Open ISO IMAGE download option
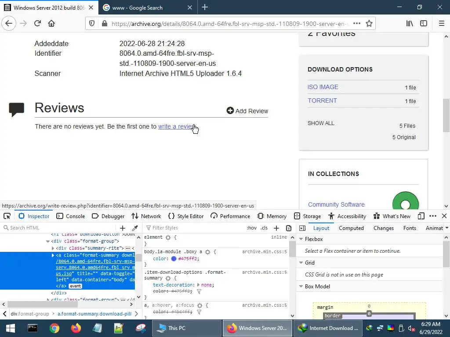450x337 pixels. 323,87
